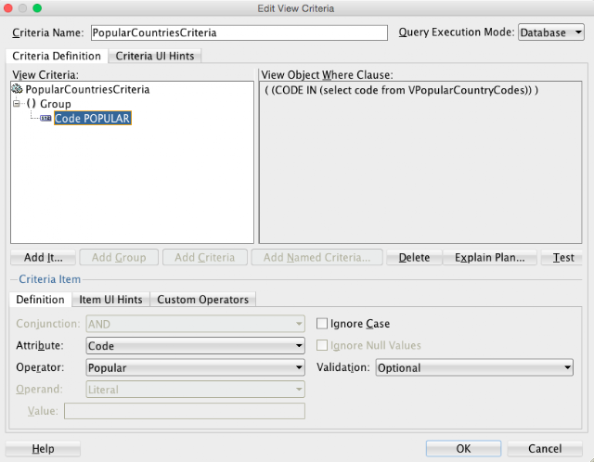Switch to the Criteria UI Hints tab

coord(155,56)
